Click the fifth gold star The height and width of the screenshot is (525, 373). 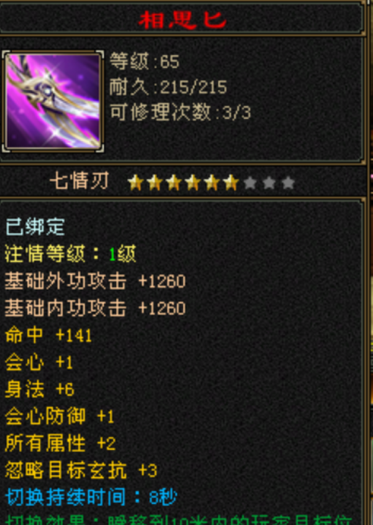[x=212, y=183]
